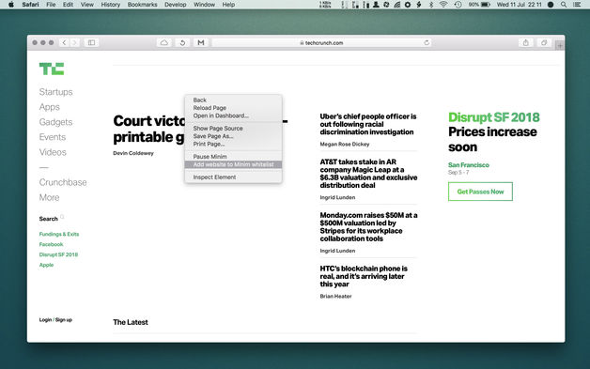This screenshot has width=590, height=369.
Task: Open HTC's blockchain phone article
Action: pos(364,276)
